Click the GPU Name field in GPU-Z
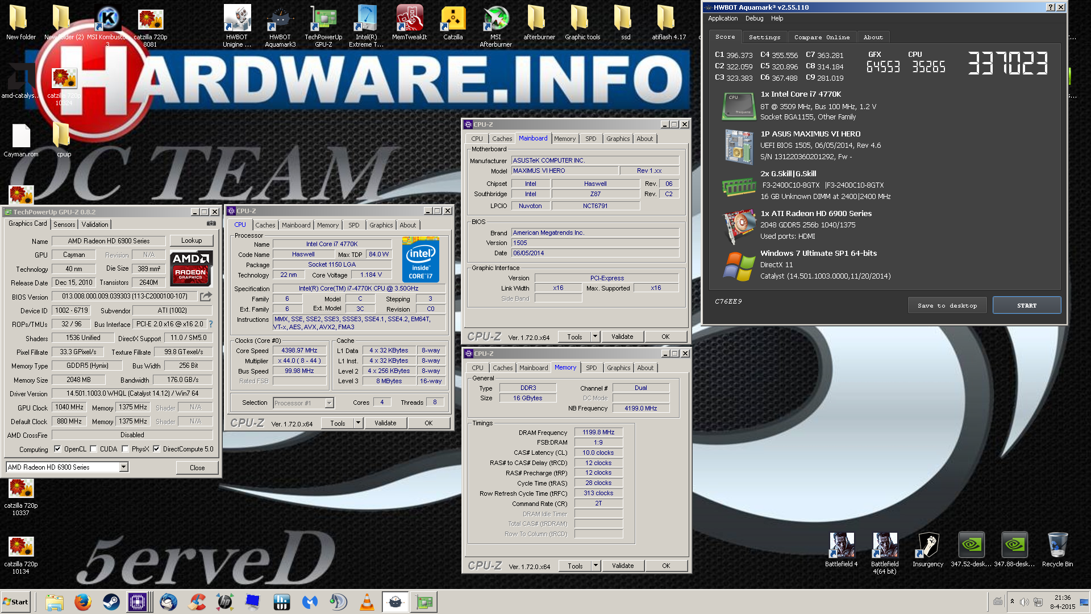Screen dimensions: 1091x614 pos(109,241)
